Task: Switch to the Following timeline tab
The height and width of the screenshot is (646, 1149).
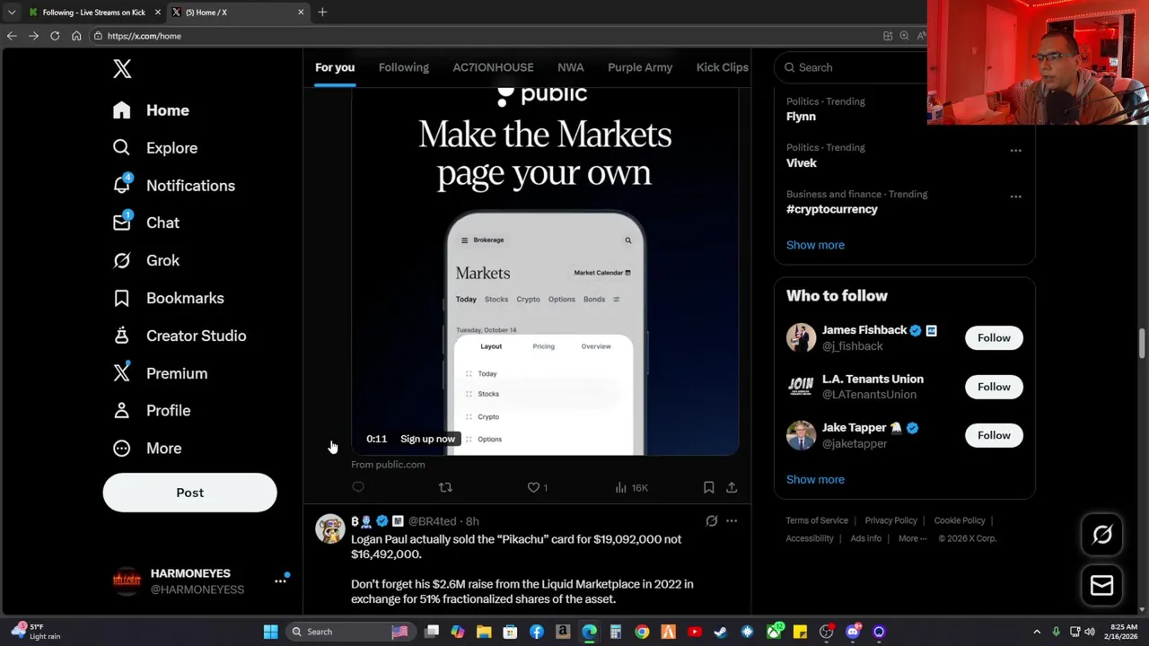Action: [403, 67]
